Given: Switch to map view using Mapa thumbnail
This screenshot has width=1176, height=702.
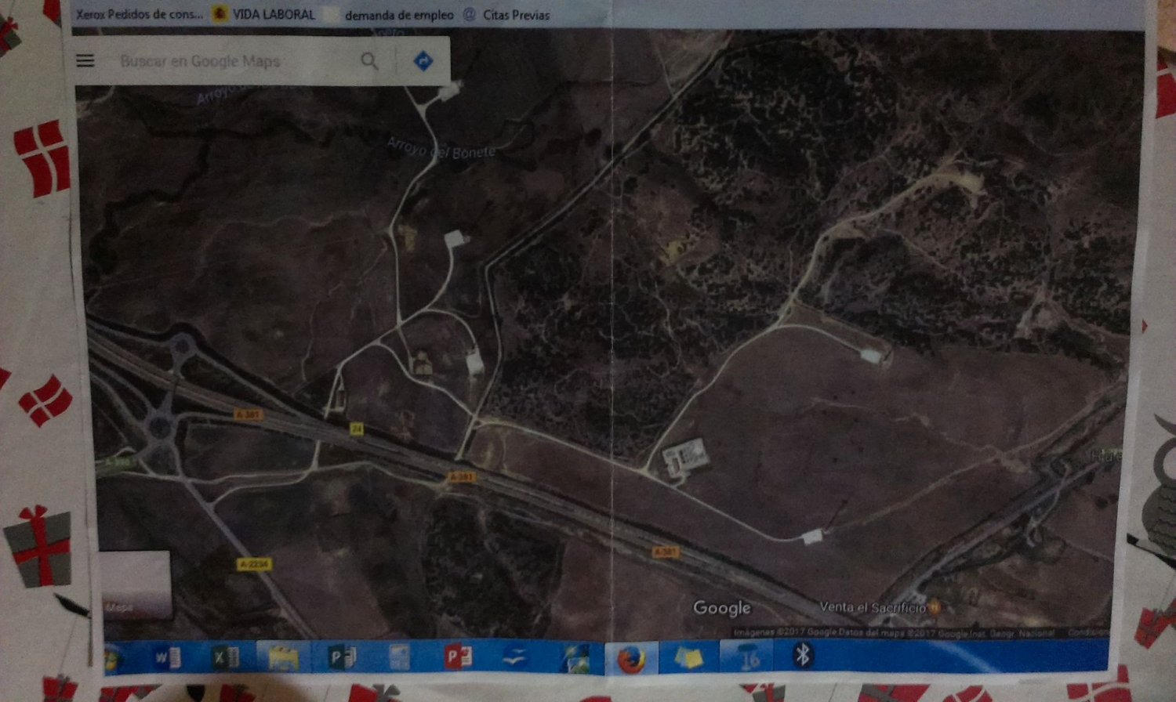Looking at the screenshot, I should pos(135,584).
